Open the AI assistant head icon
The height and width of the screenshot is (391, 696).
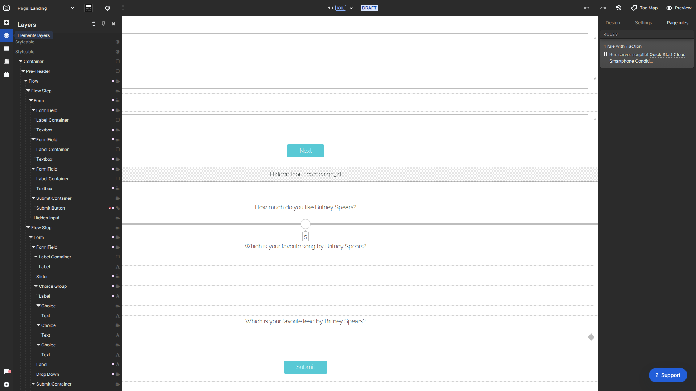(x=107, y=8)
